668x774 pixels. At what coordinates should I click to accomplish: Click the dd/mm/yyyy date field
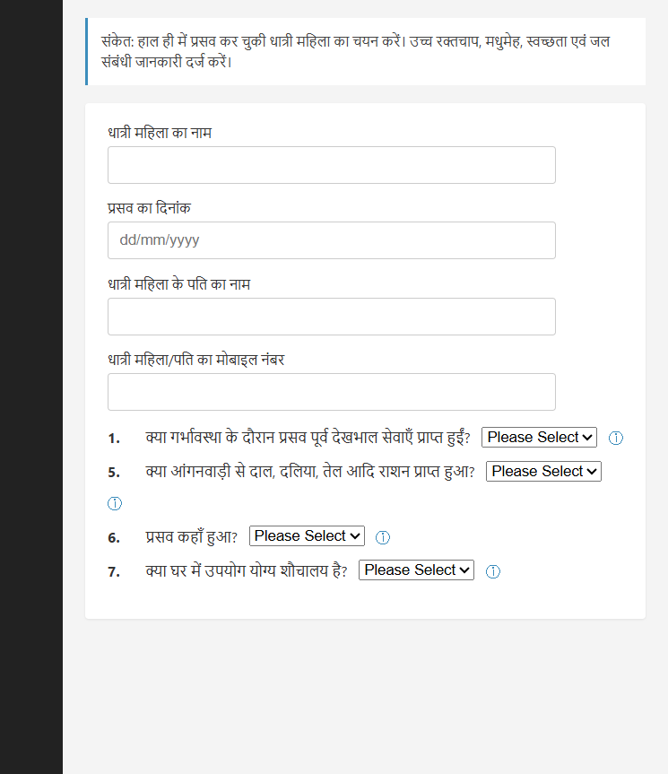click(x=331, y=239)
